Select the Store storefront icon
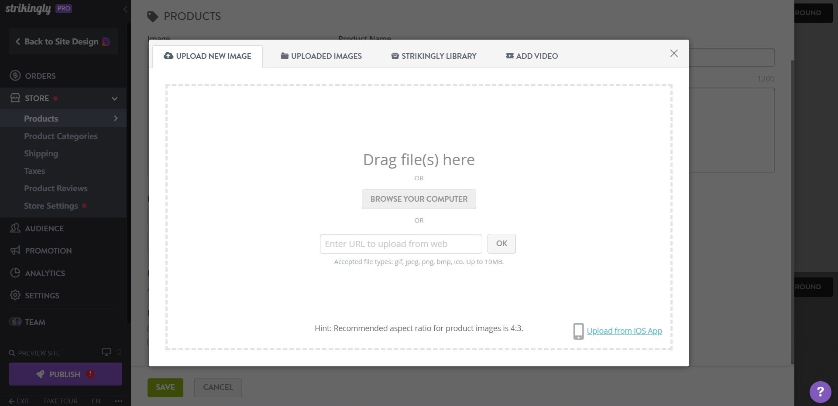 pos(14,98)
